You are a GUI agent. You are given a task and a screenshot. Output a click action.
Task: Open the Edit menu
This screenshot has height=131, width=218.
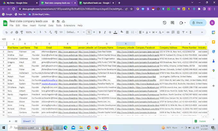(x=18, y=25)
